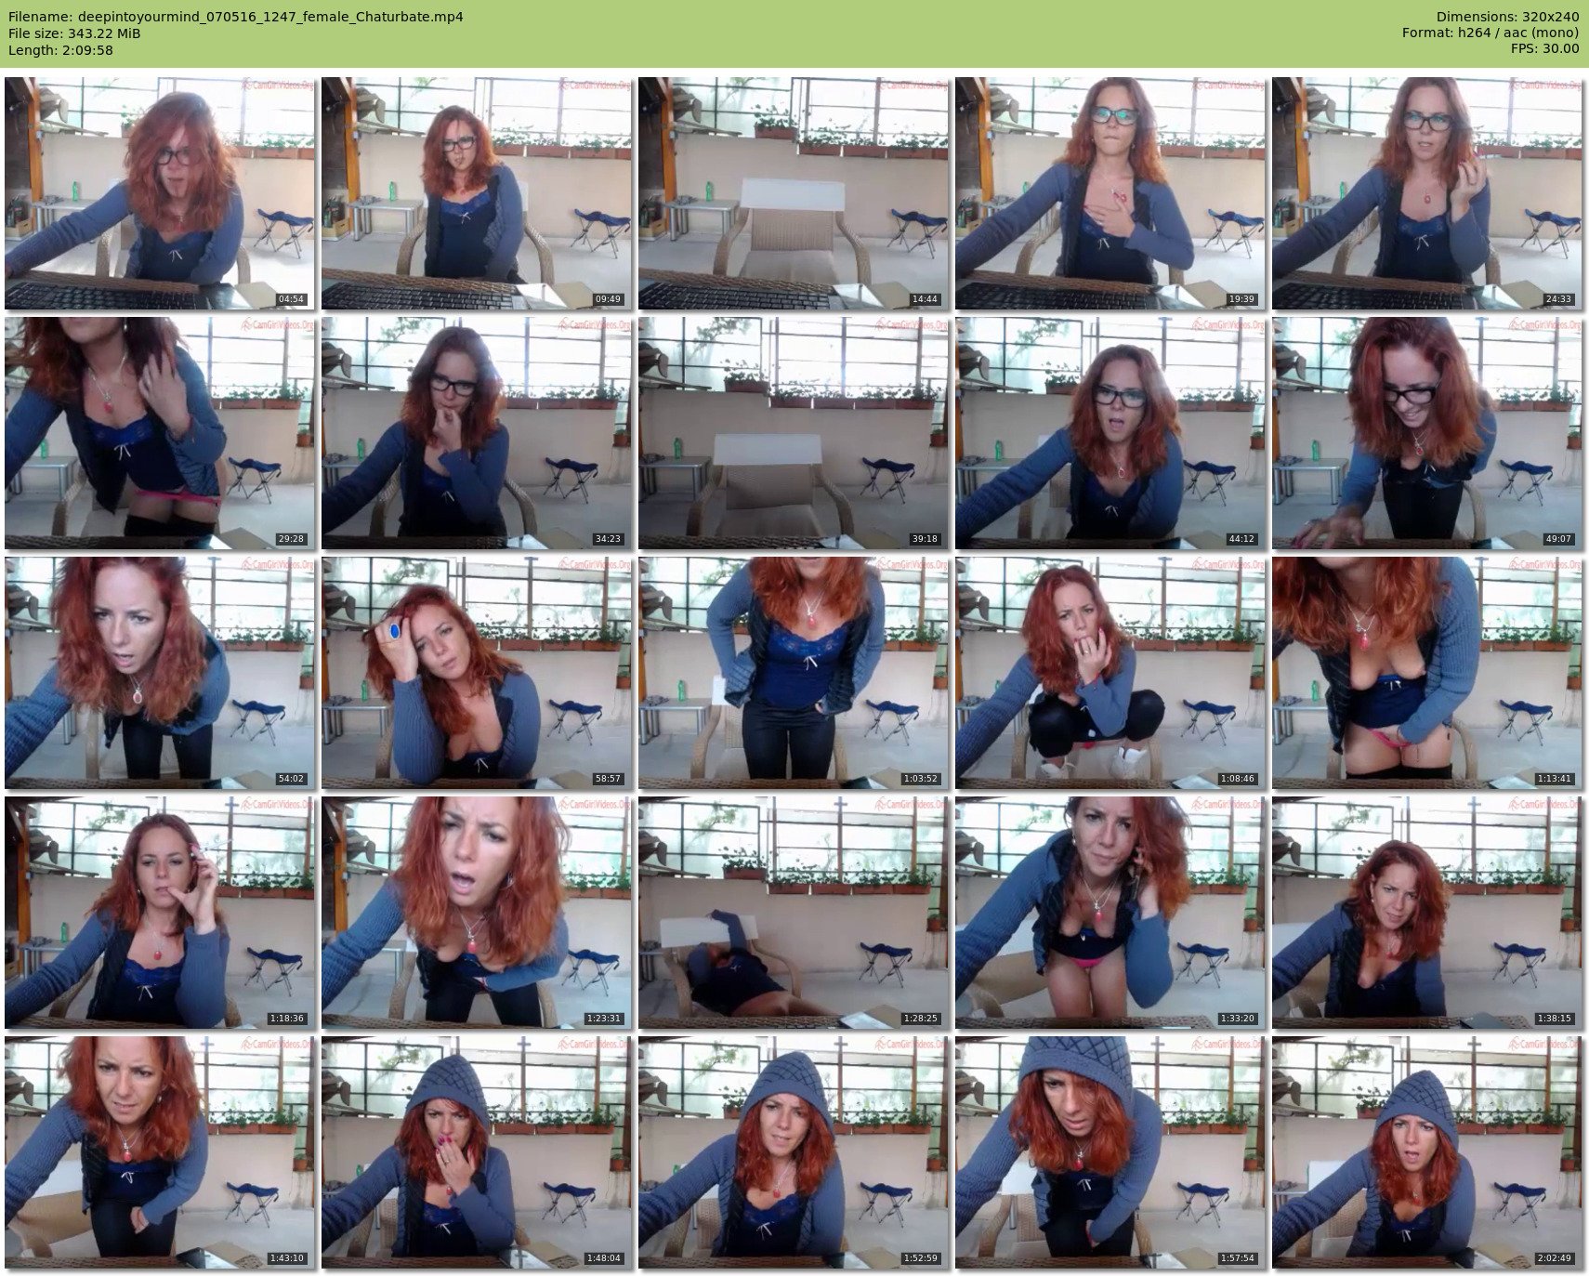
Task: Click the thumbnail marked 19:39
Action: tap(1110, 193)
